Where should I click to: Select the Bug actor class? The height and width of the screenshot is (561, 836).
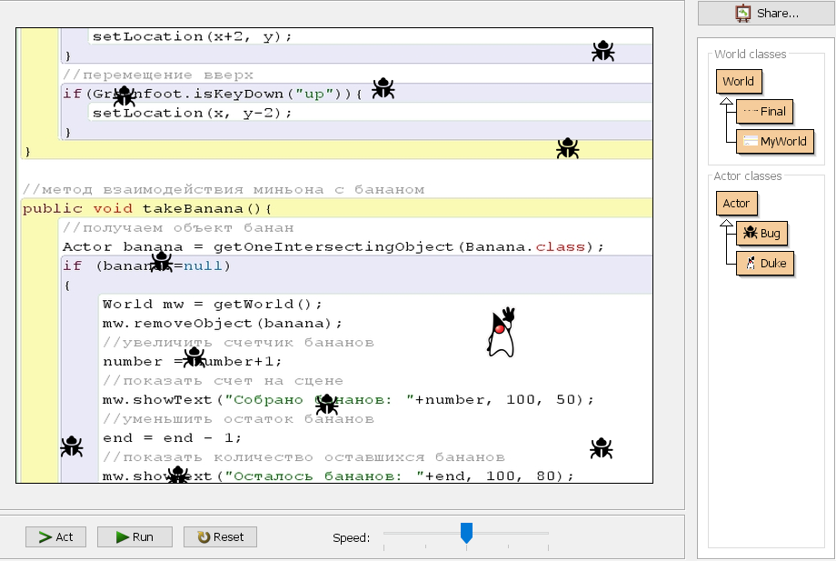pos(761,233)
